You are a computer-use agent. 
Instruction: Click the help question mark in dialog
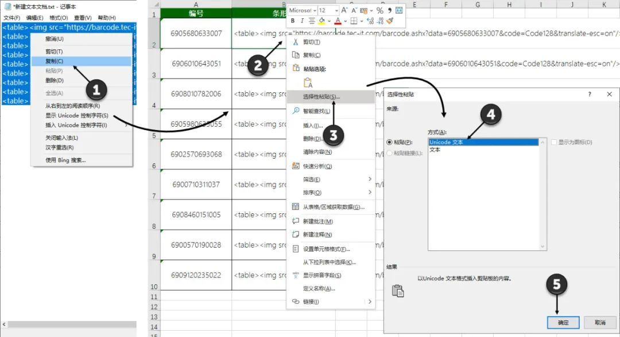click(590, 95)
